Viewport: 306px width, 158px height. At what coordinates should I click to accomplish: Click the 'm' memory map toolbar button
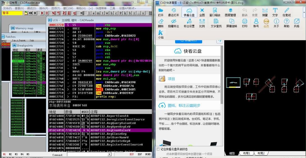[98, 13]
